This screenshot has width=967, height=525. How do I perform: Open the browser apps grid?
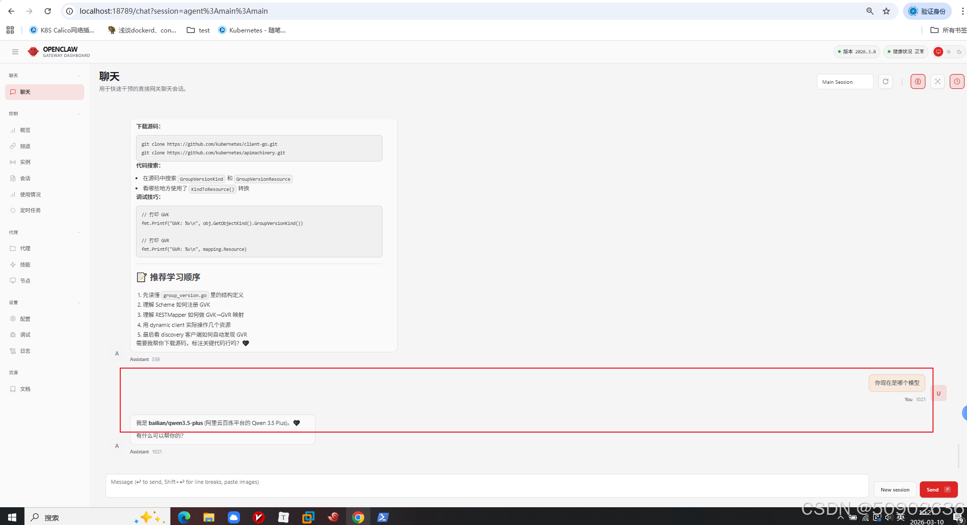tap(10, 30)
